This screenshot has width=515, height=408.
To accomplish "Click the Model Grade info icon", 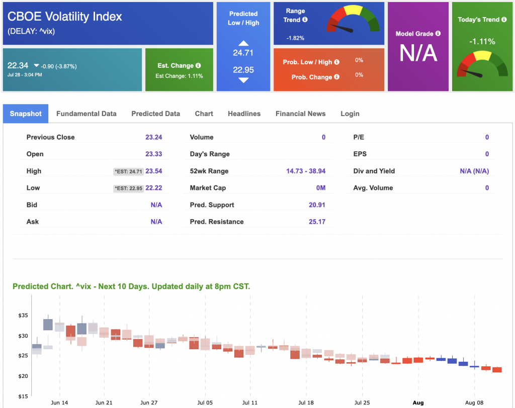I will [438, 34].
